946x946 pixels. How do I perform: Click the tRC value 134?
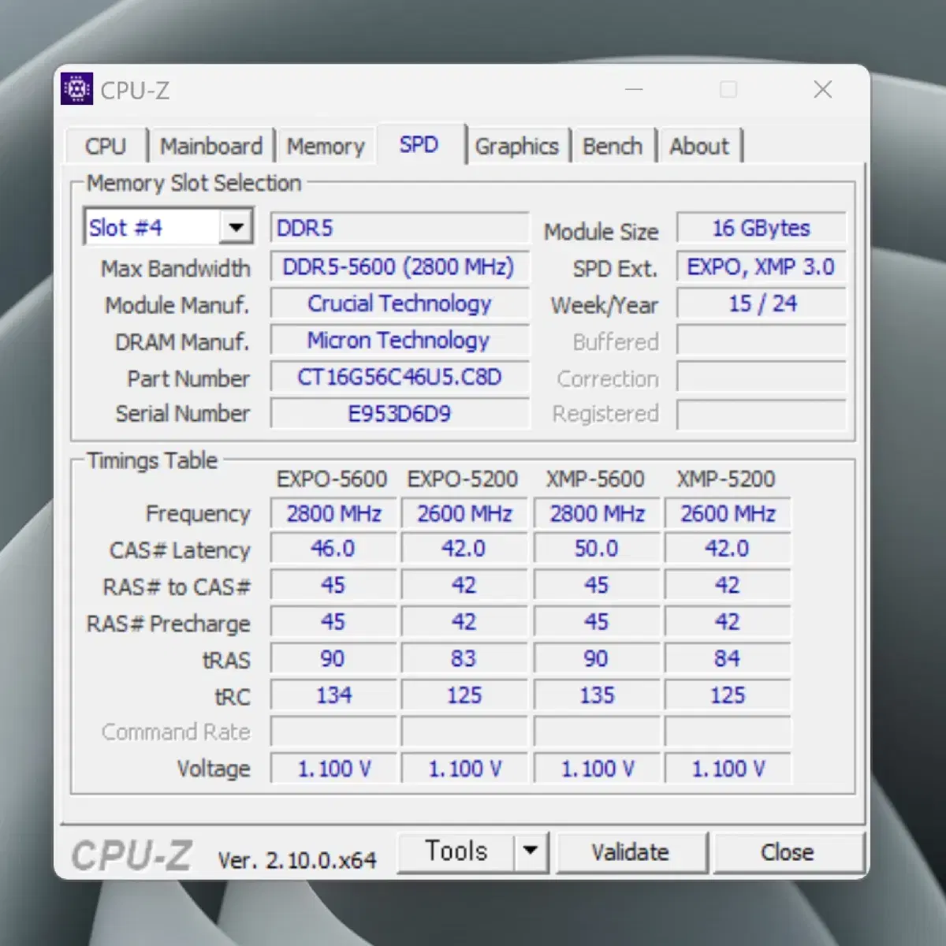pyautogui.click(x=333, y=695)
